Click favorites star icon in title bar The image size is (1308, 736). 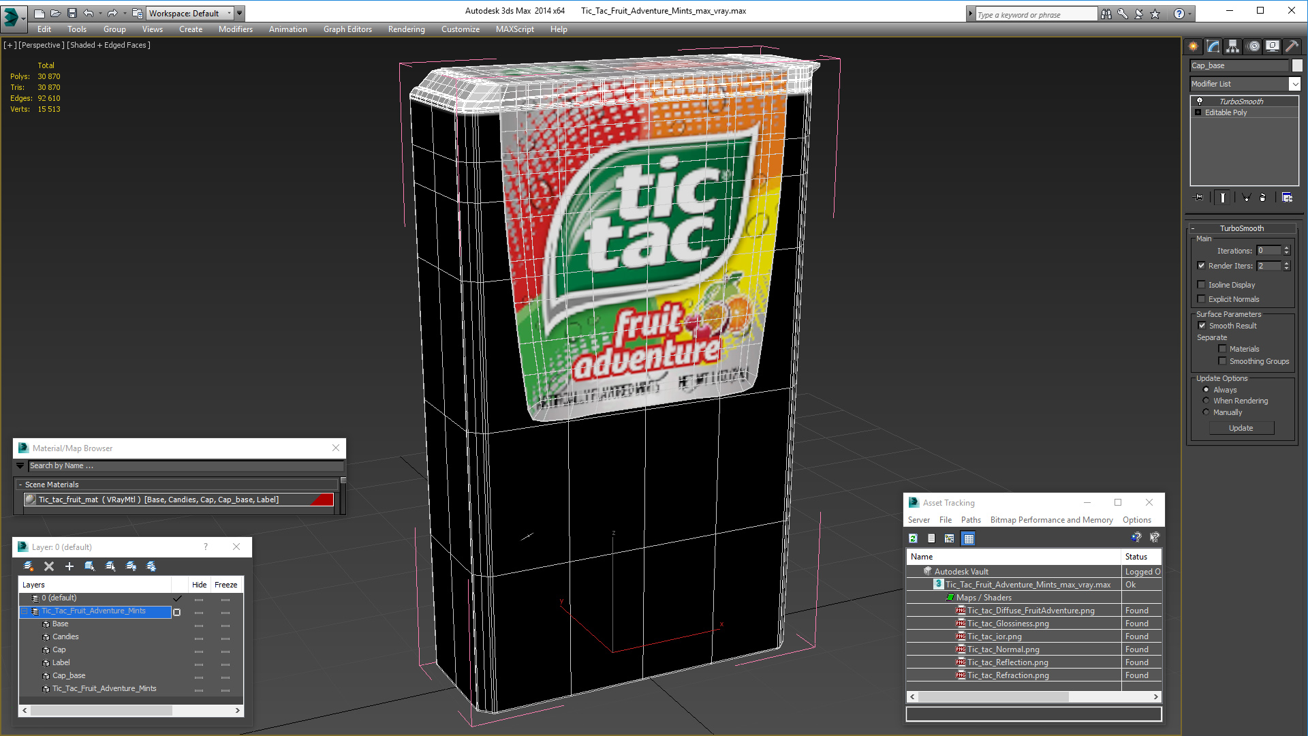1155,14
